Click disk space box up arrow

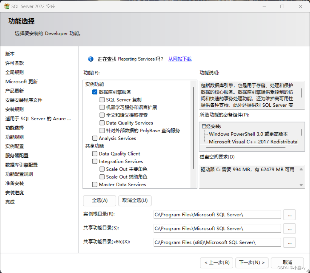(301, 169)
